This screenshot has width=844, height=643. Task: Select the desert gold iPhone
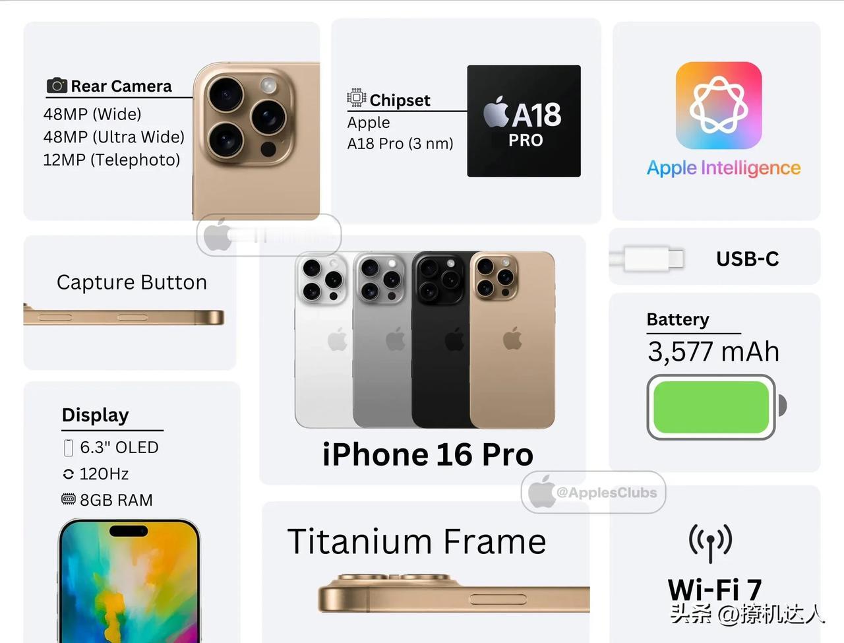tap(512, 340)
